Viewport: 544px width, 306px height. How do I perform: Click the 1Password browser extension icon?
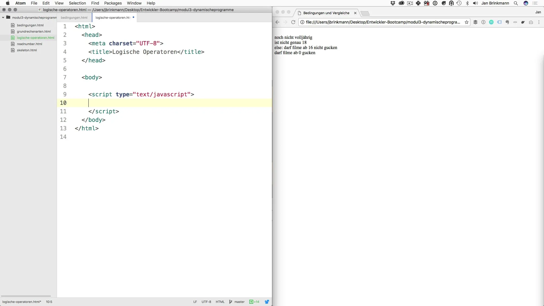point(483,22)
